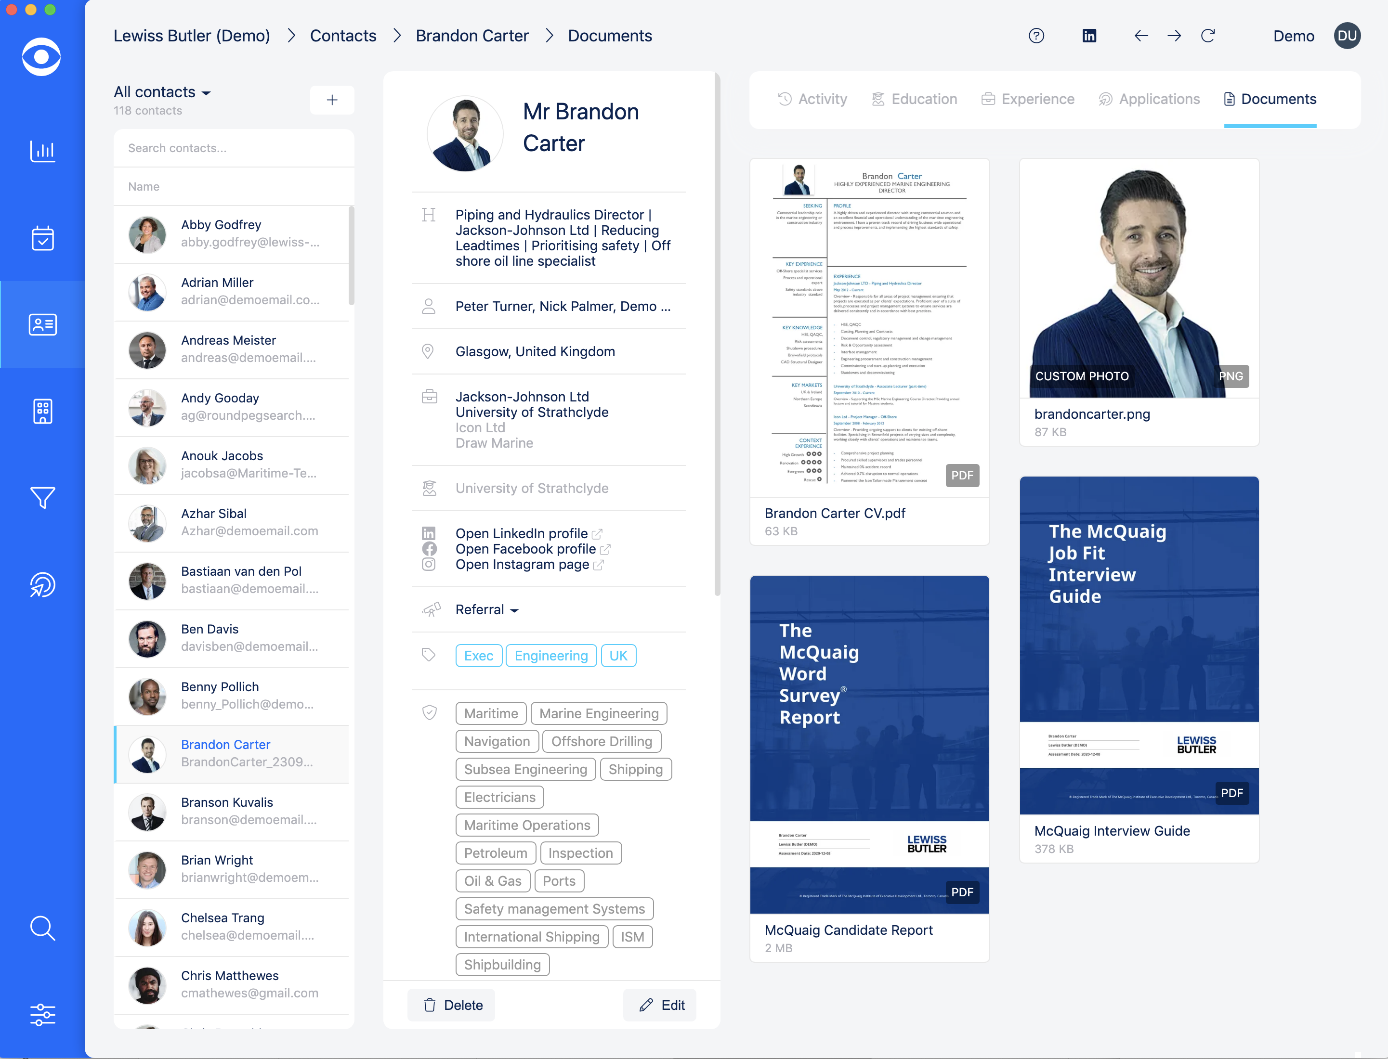Open the Referral source dropdown
This screenshot has width=1388, height=1059.
click(486, 609)
